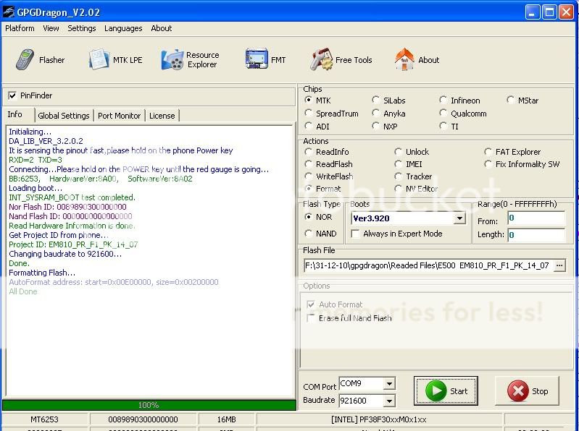Click the 16MB status bar cell
The width and height of the screenshot is (579, 431).
[226, 419]
